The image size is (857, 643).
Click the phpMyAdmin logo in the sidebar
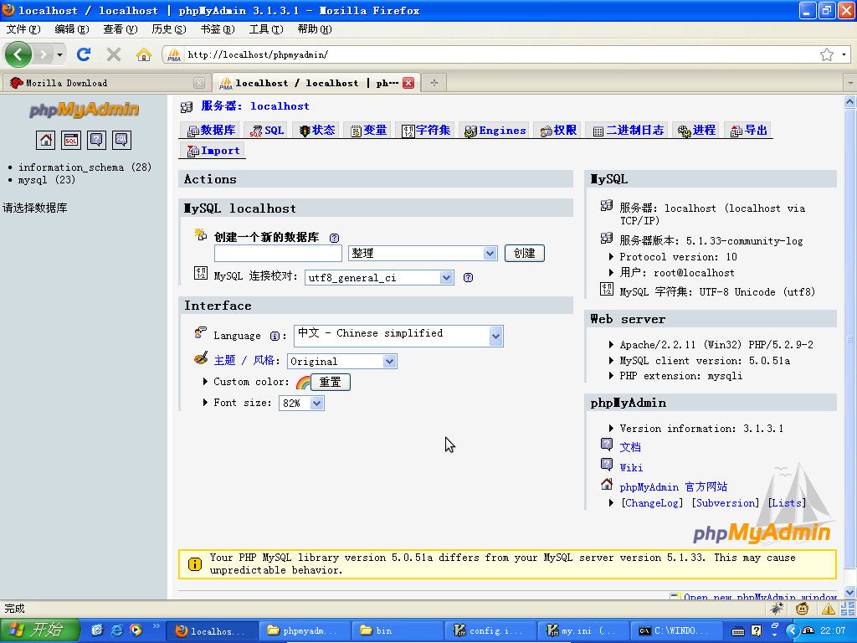[85, 110]
